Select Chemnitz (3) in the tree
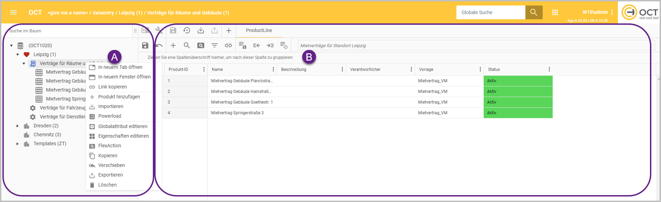The height and width of the screenshot is (202, 661). [x=47, y=135]
